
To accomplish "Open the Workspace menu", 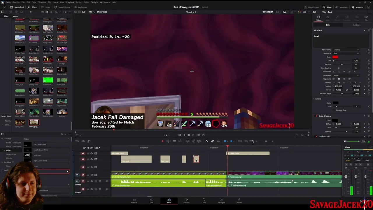I will point(105,2).
